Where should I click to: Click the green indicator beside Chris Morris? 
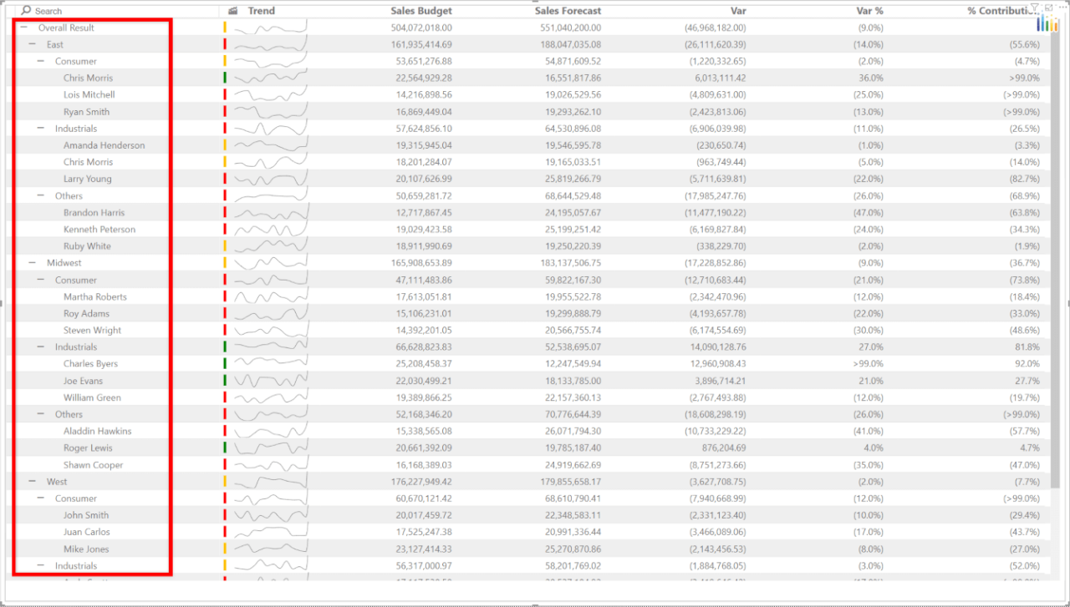[223, 78]
